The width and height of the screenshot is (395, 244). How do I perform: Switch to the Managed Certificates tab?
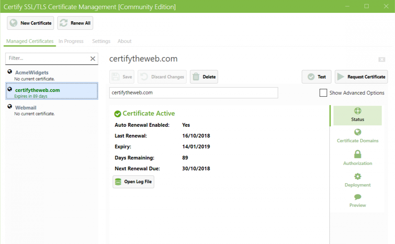30,41
